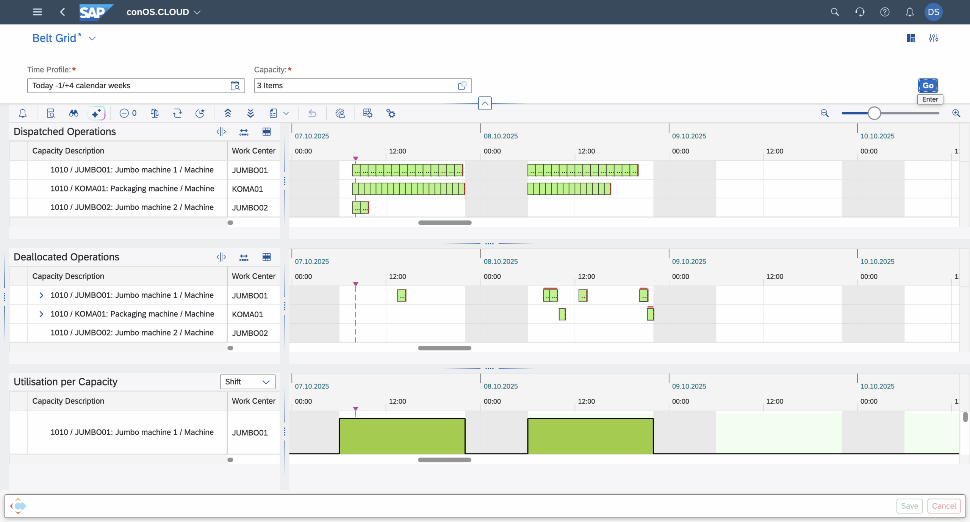Click the table settings gear grid icon
The image size is (970, 522).
coord(368,113)
